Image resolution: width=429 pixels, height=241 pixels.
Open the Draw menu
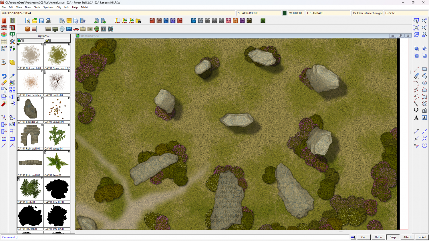28,7
